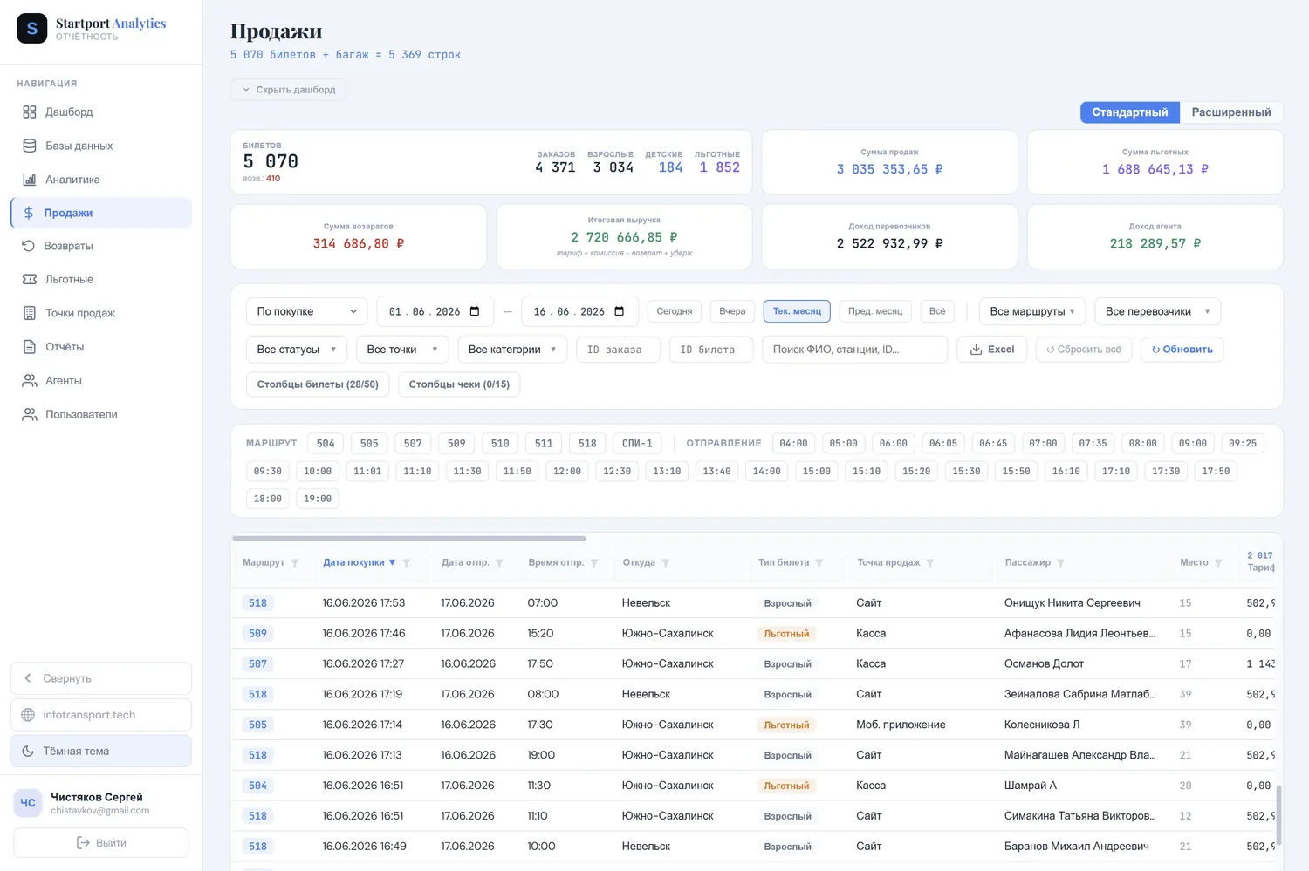Collapse sidebar with Свернуть
The image size is (1309, 871).
[101, 678]
